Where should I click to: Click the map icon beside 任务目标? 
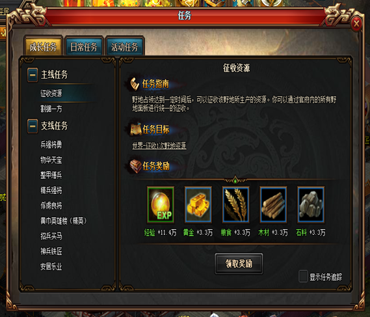136,130
